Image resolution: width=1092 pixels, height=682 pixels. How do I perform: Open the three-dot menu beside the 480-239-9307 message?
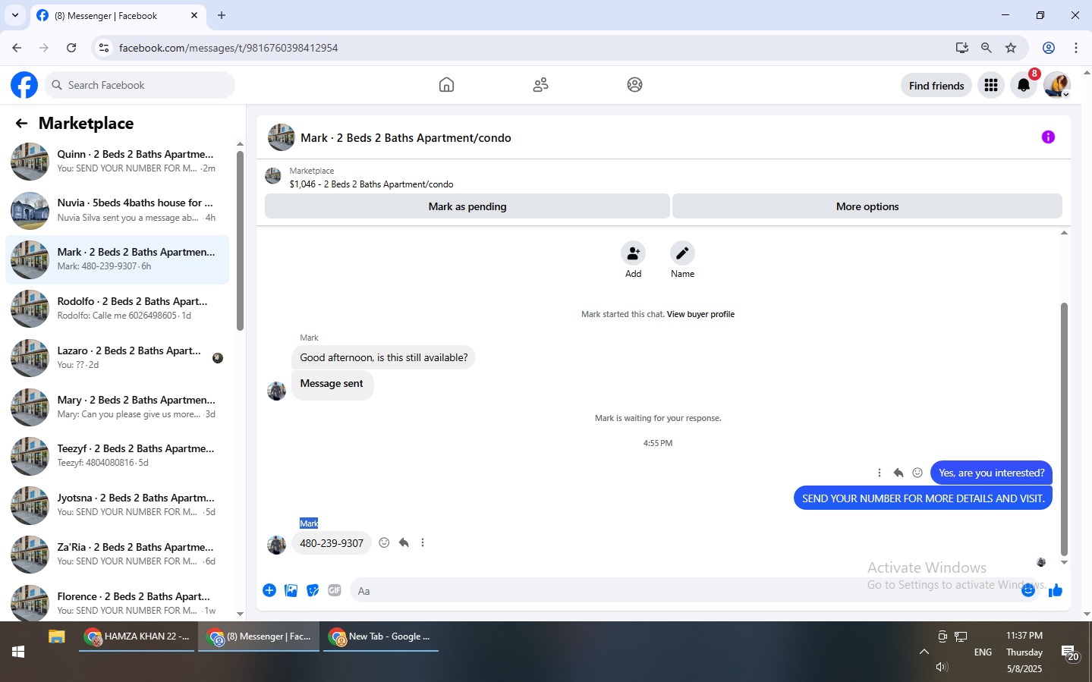pyautogui.click(x=423, y=542)
